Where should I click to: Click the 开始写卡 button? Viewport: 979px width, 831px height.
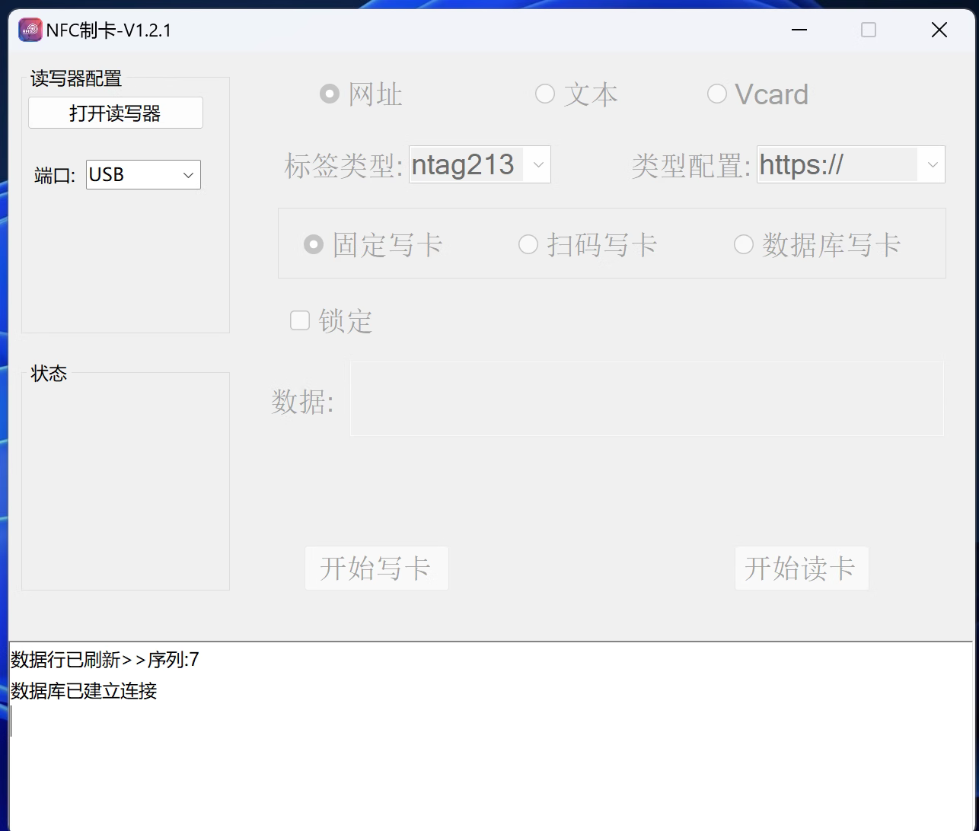tap(376, 568)
